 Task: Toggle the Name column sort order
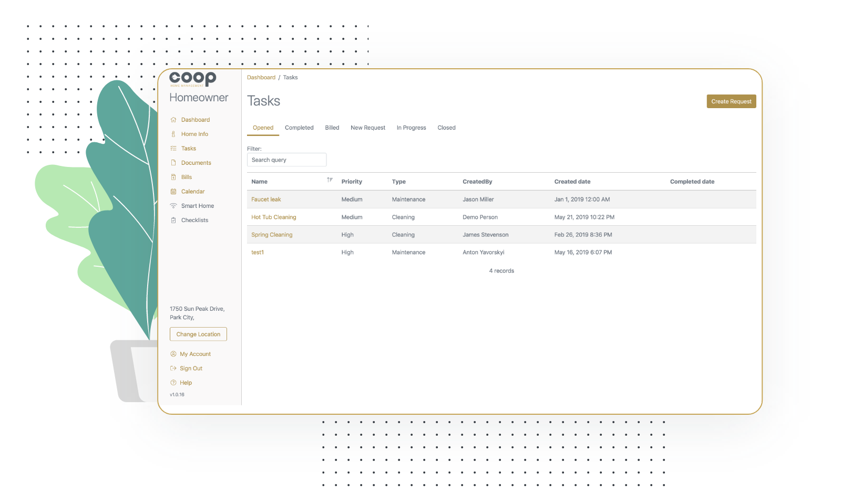(330, 180)
